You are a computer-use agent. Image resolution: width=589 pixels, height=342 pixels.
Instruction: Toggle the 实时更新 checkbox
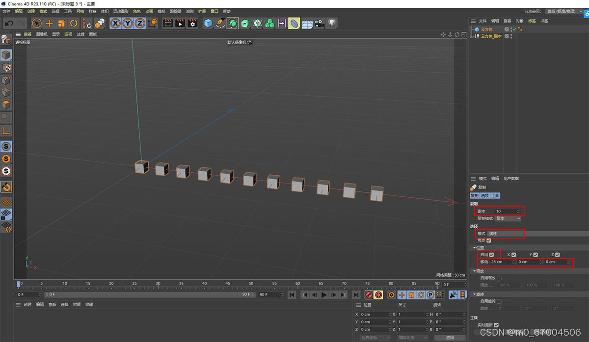pos(496,325)
